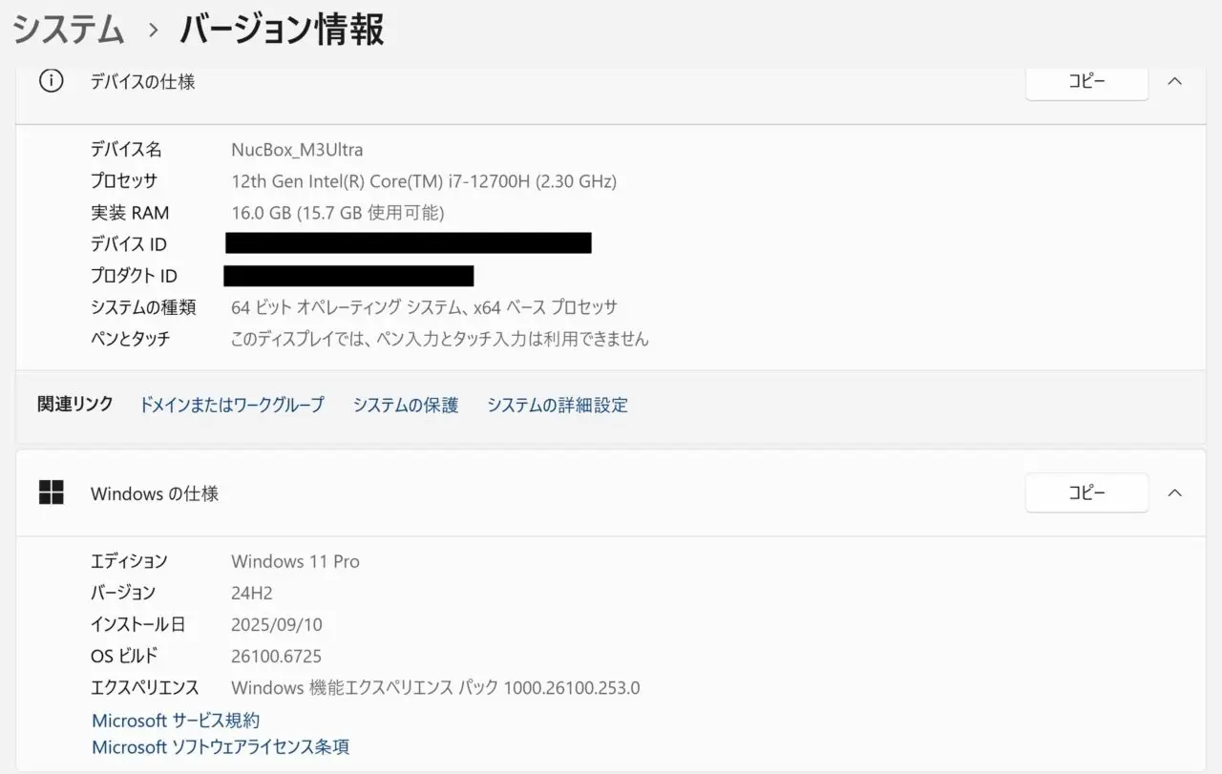Viewport: 1222px width, 774px height.
Task: Click the Windows 11 Pro edition value
Action: 295,561
